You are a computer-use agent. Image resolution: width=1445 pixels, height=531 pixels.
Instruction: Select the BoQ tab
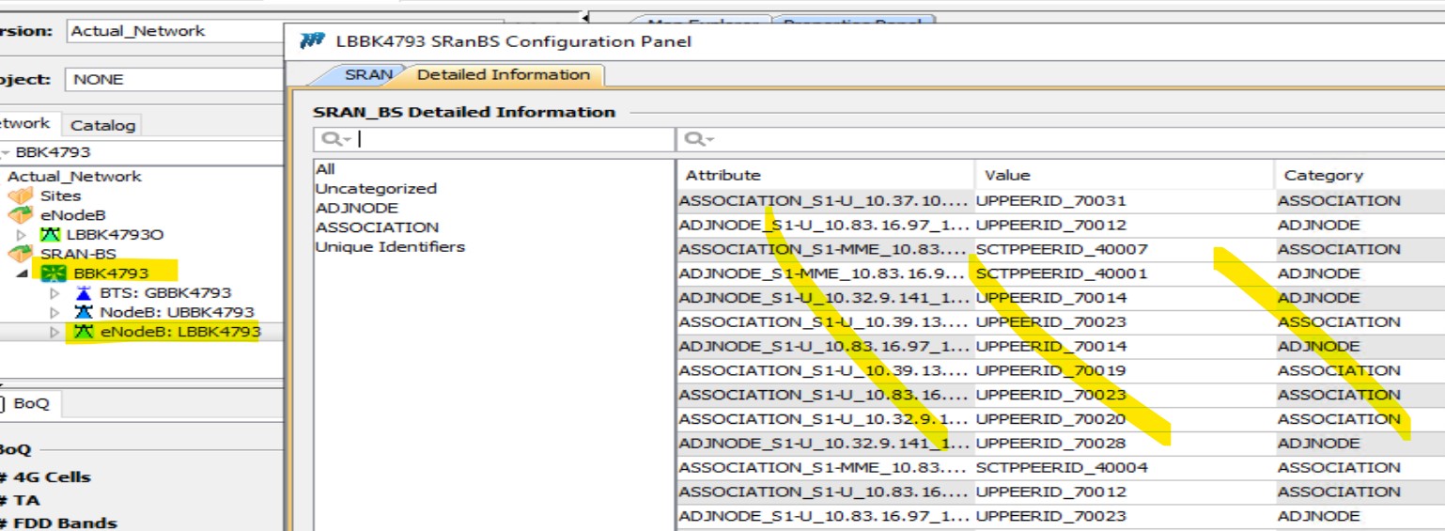(x=31, y=403)
